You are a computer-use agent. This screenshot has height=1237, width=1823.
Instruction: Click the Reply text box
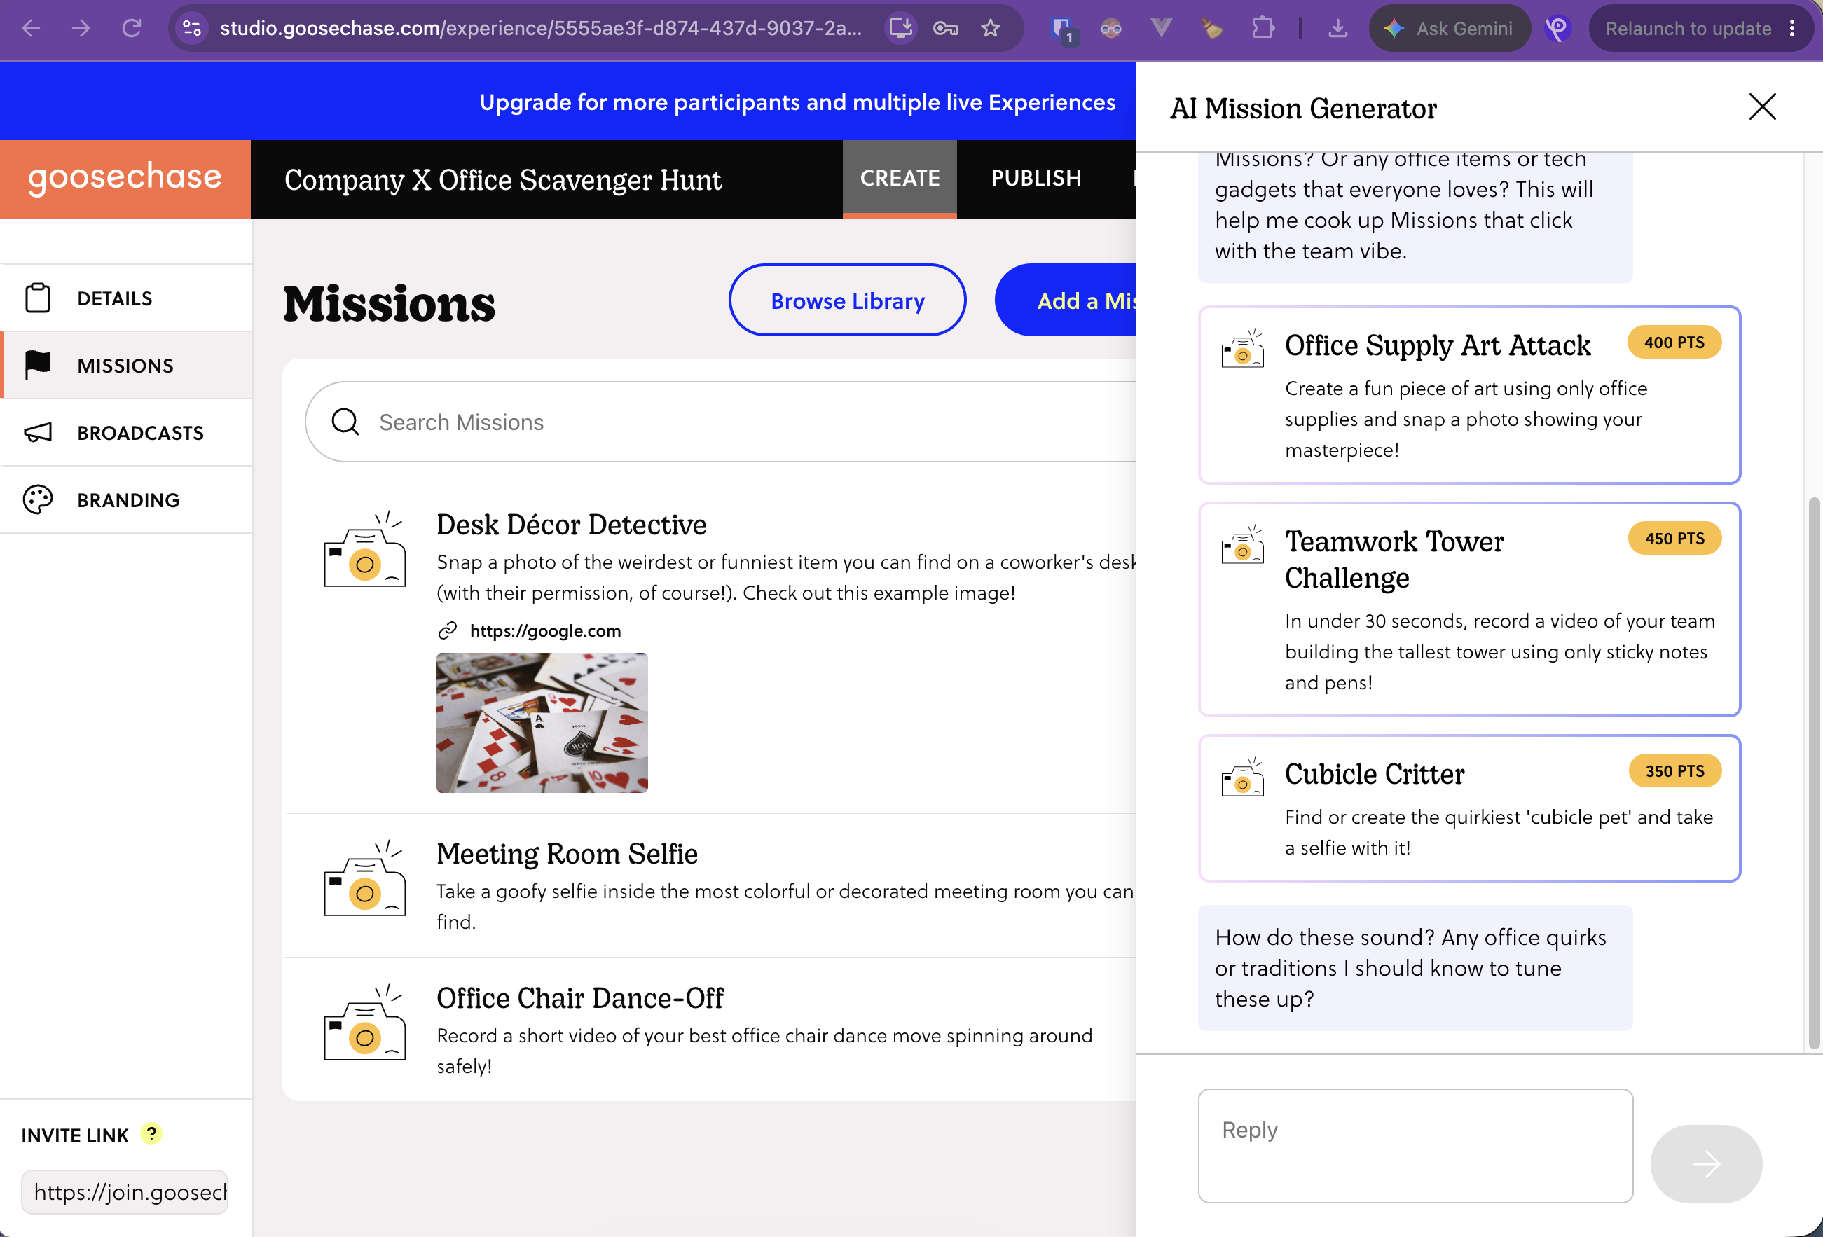tap(1415, 1145)
